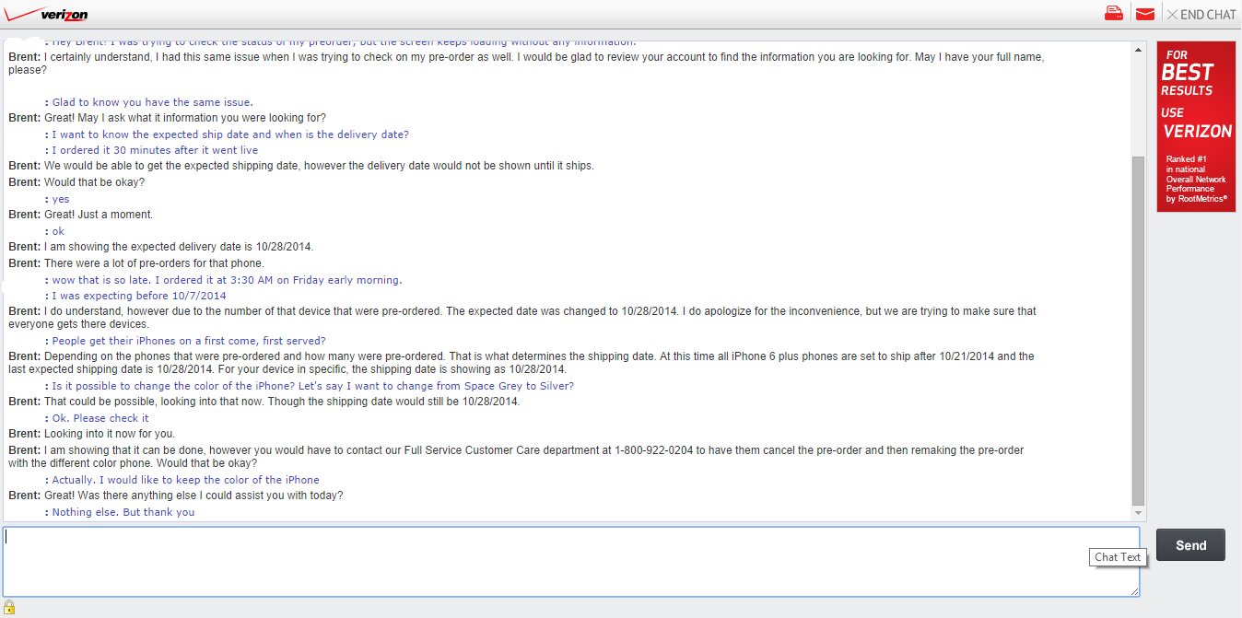
Task: Print the chat transcript using the printer icon
Action: [x=1114, y=13]
